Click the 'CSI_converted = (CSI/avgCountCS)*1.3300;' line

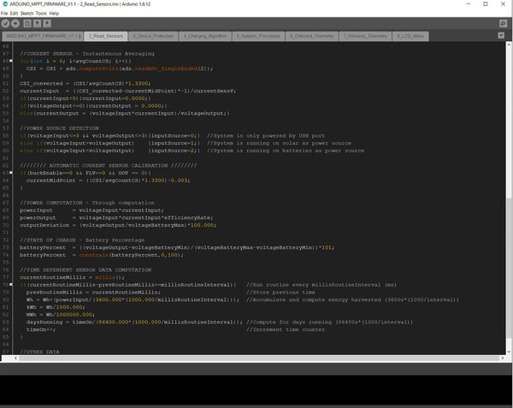tap(85, 84)
